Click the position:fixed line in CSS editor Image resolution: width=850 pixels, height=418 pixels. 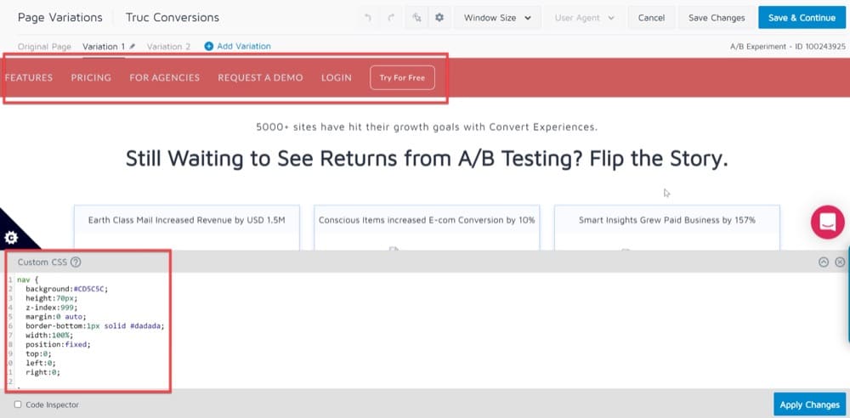(x=58, y=344)
